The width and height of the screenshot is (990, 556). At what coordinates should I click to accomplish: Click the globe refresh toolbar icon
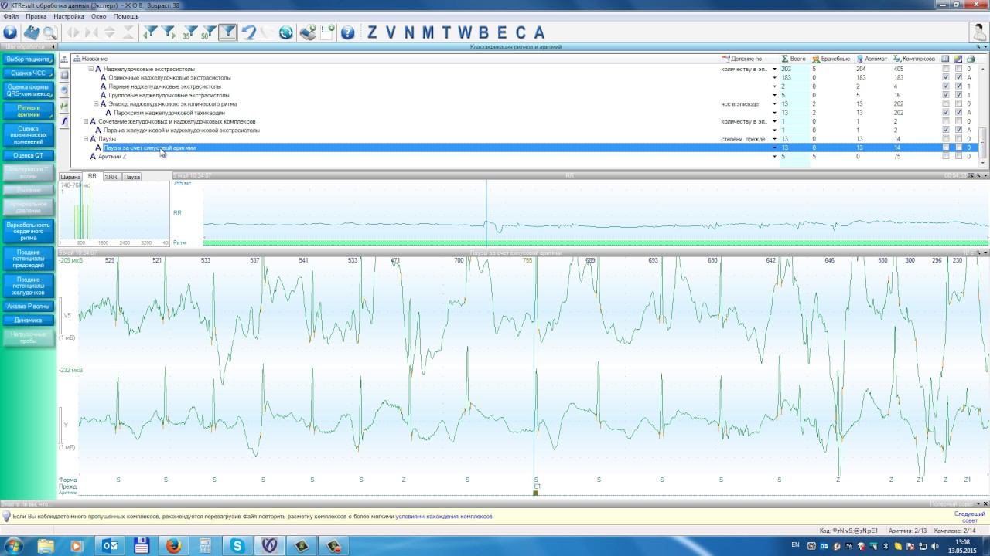pyautogui.click(x=286, y=32)
